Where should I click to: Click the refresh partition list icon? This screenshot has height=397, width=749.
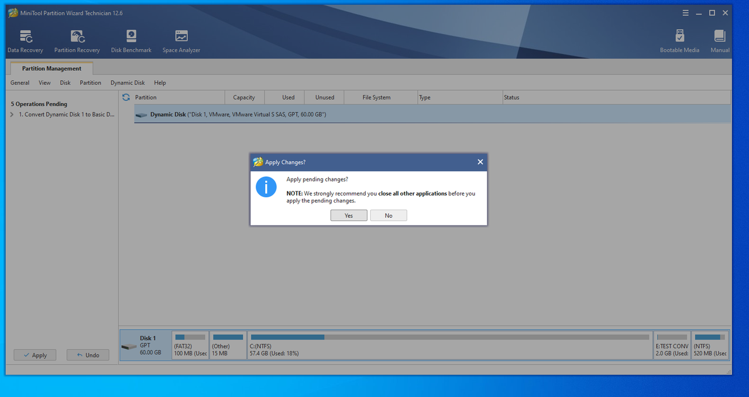(x=126, y=97)
